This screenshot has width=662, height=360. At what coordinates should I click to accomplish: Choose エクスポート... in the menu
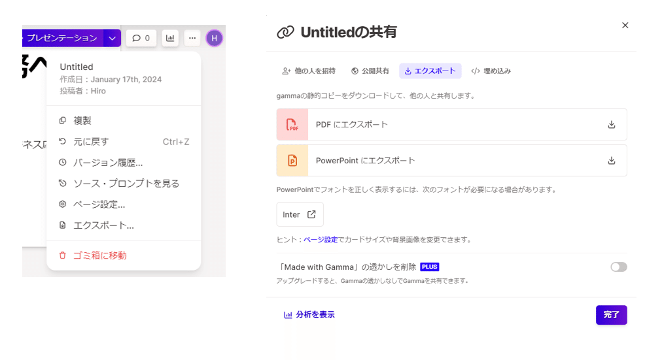(x=124, y=225)
